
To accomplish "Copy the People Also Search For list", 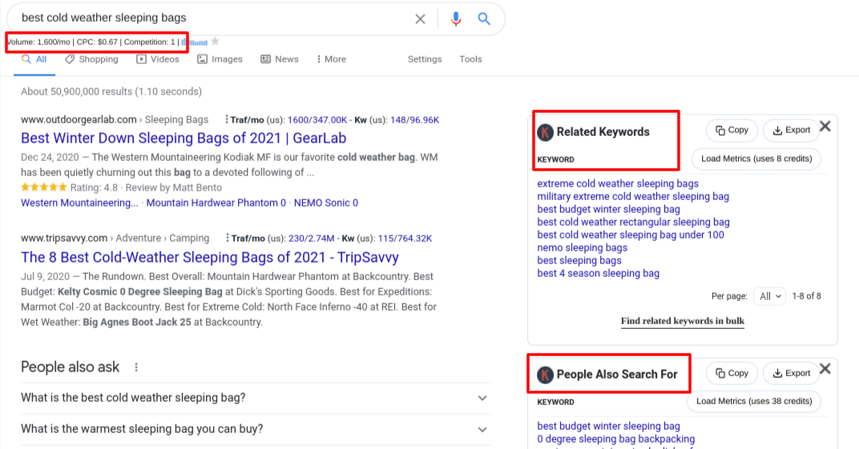I will 732,373.
